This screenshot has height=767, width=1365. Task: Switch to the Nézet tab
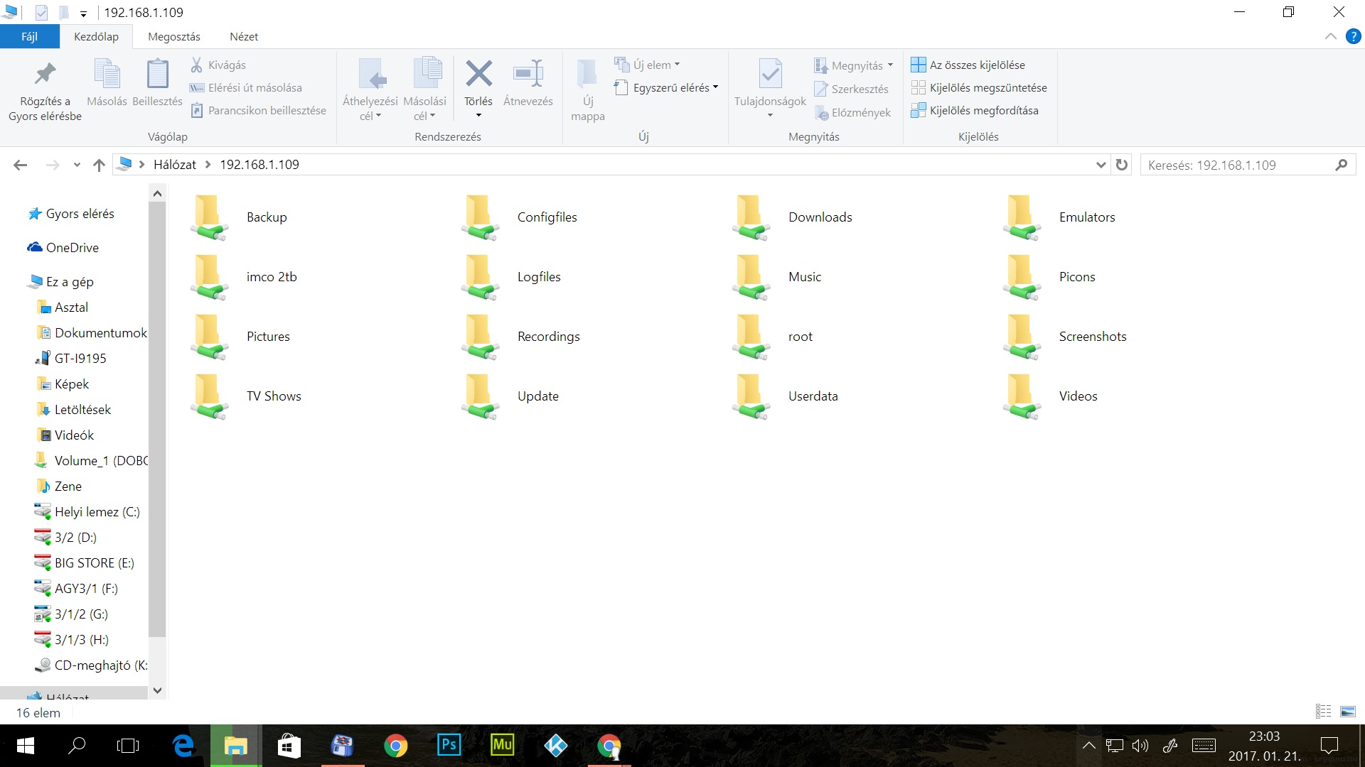tap(244, 36)
